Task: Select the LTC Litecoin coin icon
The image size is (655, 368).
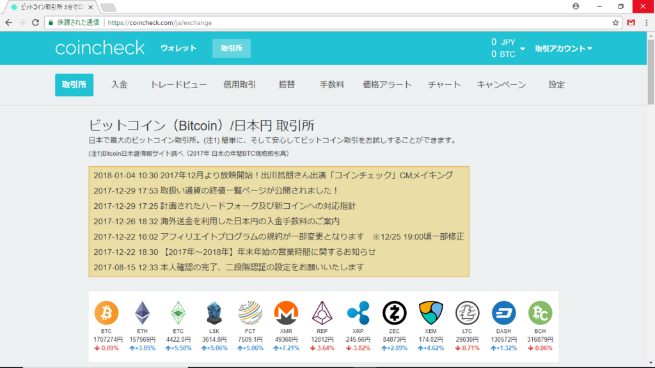Action: tap(467, 312)
